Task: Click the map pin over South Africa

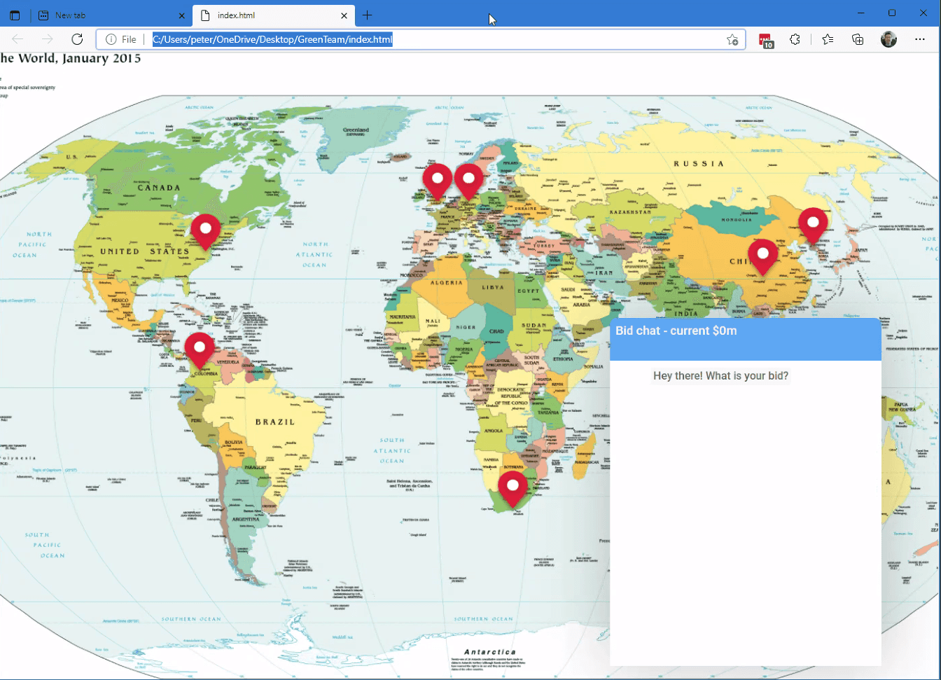Action: (513, 489)
